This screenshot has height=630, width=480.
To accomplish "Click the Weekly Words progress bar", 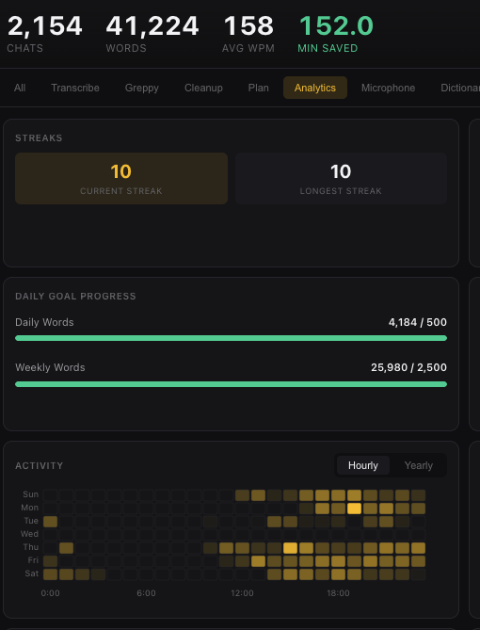I will [231, 384].
